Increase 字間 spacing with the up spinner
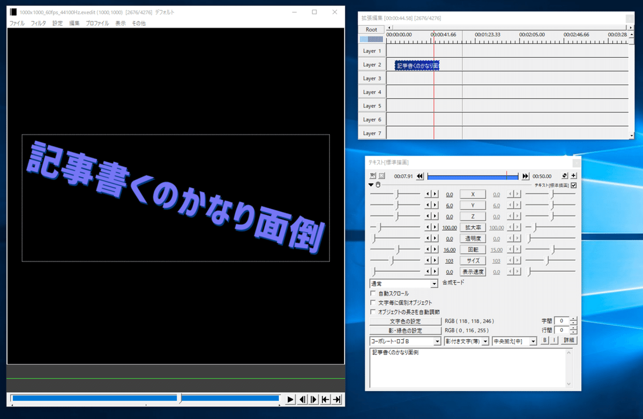This screenshot has height=419, width=643. click(x=573, y=319)
